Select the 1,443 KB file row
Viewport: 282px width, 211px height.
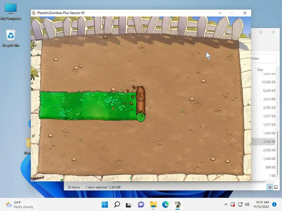(263, 133)
